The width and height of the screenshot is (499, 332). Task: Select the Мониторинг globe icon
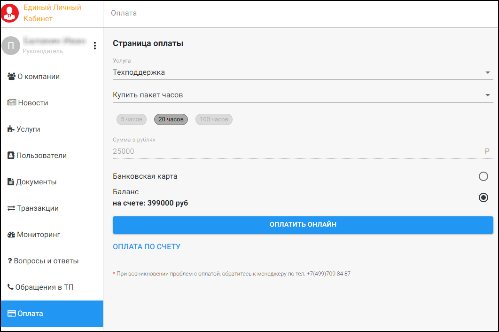(11, 234)
